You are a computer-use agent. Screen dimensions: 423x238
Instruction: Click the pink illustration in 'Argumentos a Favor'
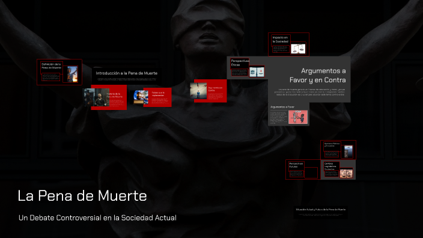point(298,117)
